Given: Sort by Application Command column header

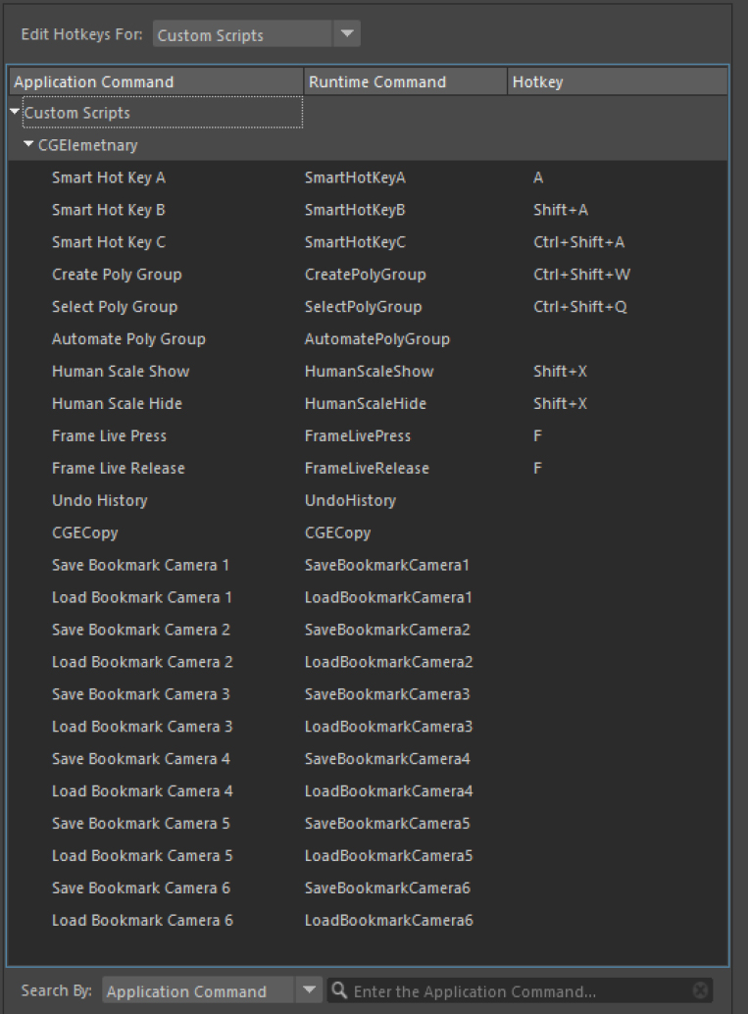Looking at the screenshot, I should [x=157, y=82].
